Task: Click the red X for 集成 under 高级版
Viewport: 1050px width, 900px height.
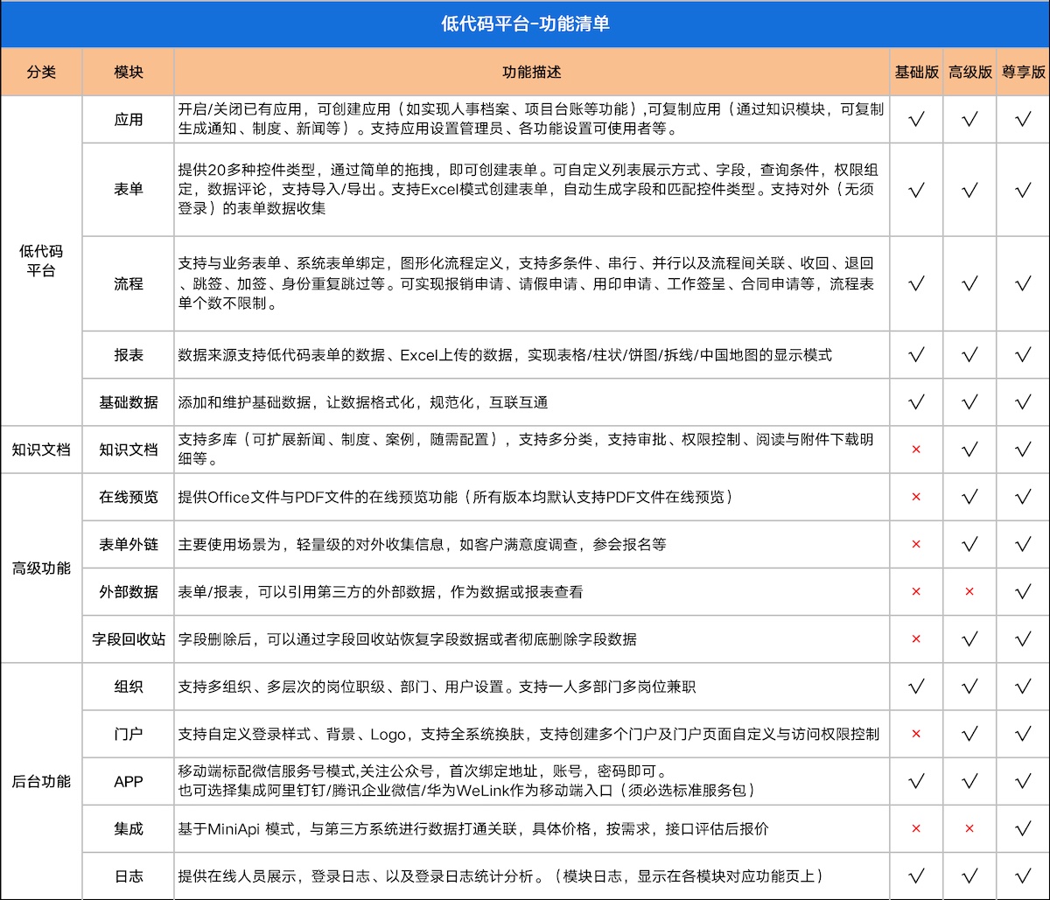Action: 969,828
